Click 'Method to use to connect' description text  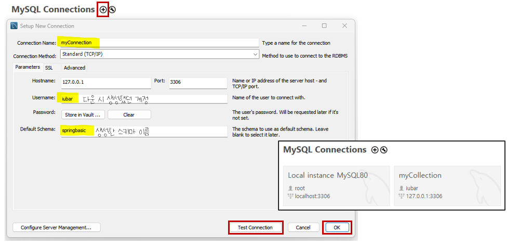click(x=304, y=56)
